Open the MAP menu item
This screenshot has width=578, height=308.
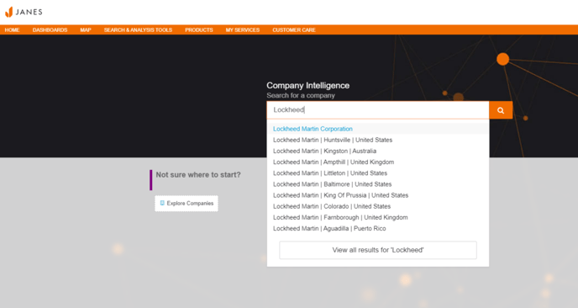(86, 30)
